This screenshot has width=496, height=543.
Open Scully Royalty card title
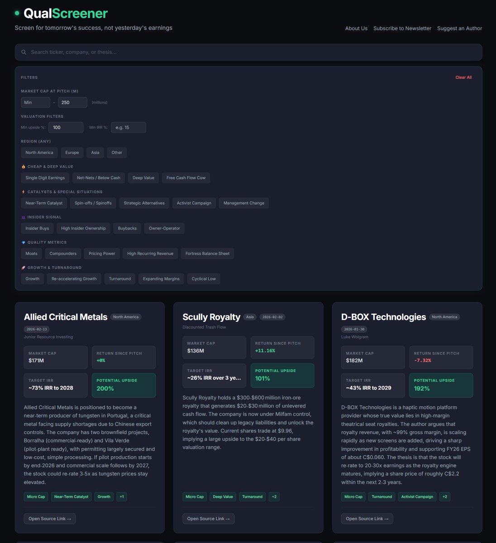click(x=211, y=317)
